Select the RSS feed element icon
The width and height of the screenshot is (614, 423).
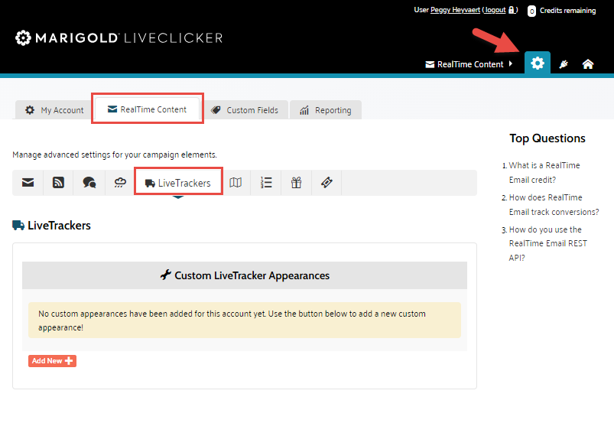pos(58,183)
